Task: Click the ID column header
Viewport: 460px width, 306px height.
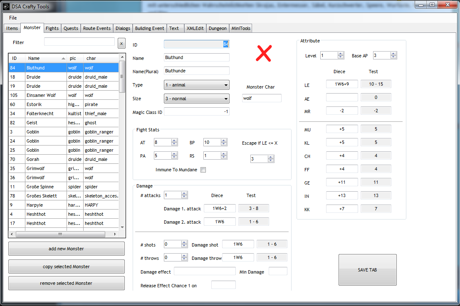Action: [17, 58]
